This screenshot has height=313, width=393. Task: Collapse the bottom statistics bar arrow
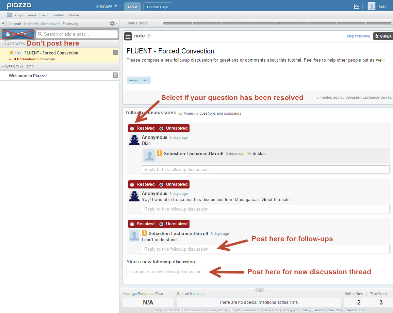click(260, 290)
